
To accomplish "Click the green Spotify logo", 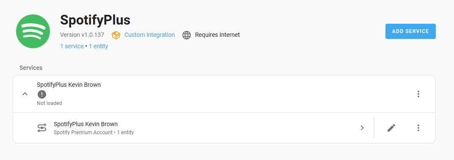I will click(33, 31).
